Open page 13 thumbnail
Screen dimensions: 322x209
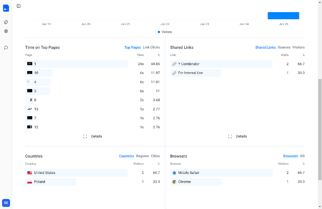coord(30,109)
